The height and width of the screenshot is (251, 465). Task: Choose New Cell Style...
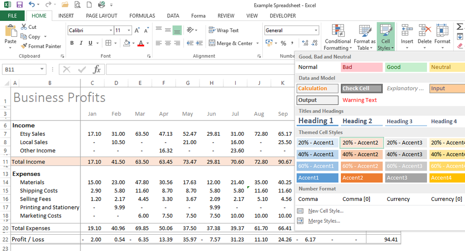[x=320, y=211]
